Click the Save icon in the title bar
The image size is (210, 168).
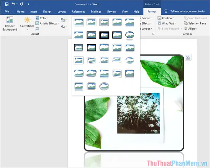tap(7, 4)
